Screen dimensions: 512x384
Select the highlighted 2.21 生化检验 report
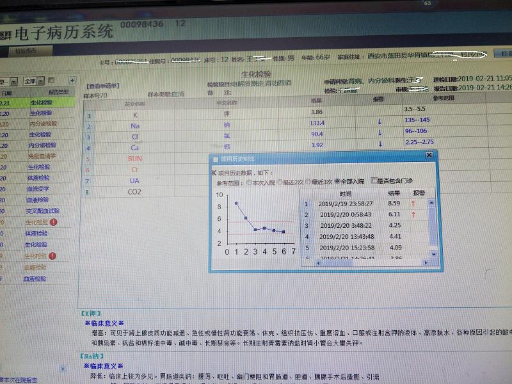pyautogui.click(x=37, y=102)
